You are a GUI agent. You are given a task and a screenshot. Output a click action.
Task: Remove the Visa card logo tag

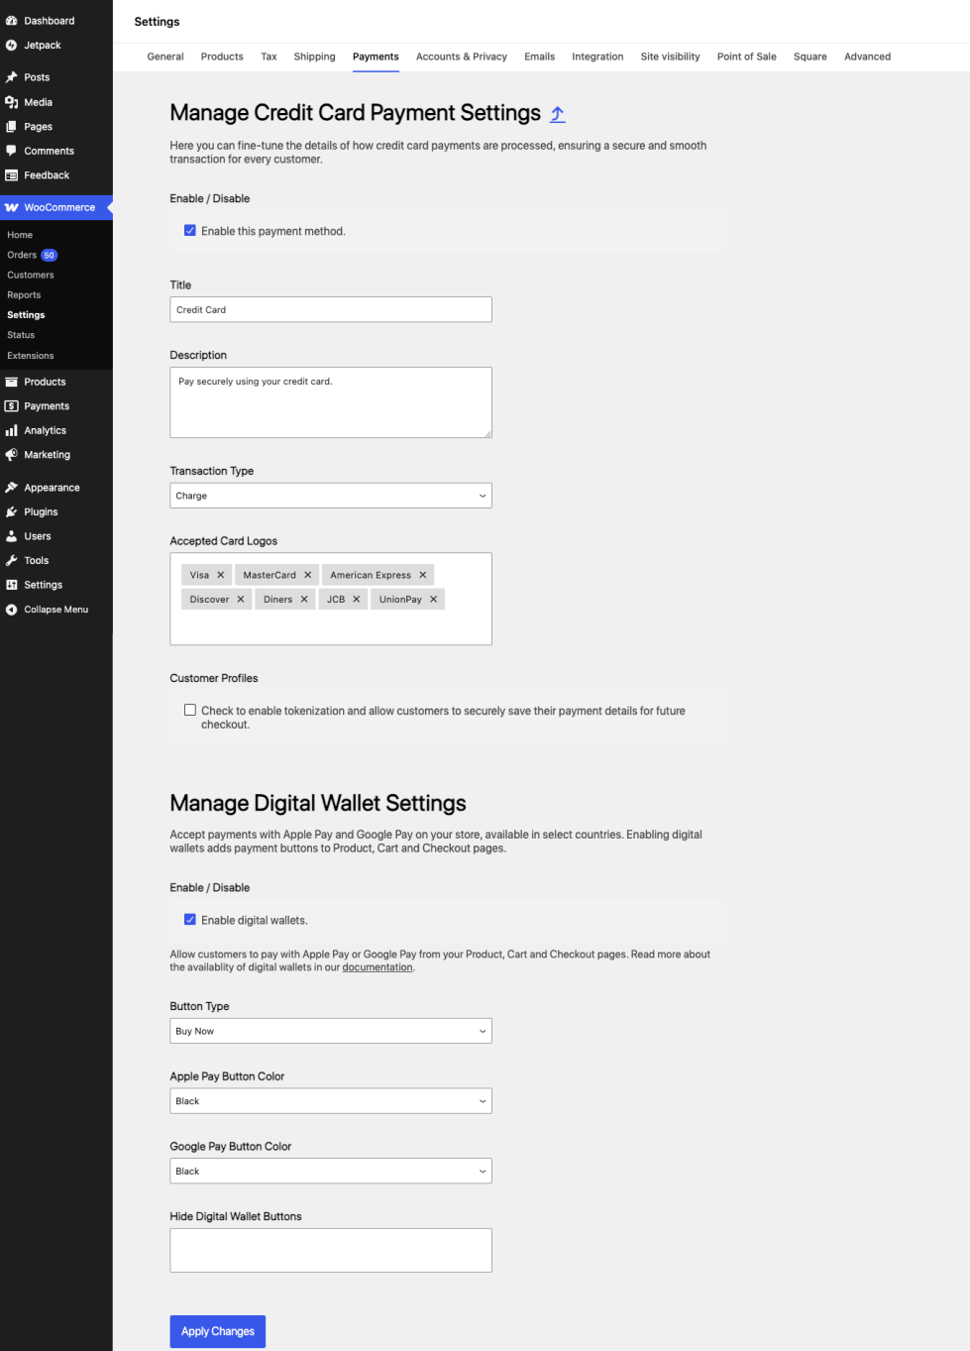pyautogui.click(x=221, y=575)
